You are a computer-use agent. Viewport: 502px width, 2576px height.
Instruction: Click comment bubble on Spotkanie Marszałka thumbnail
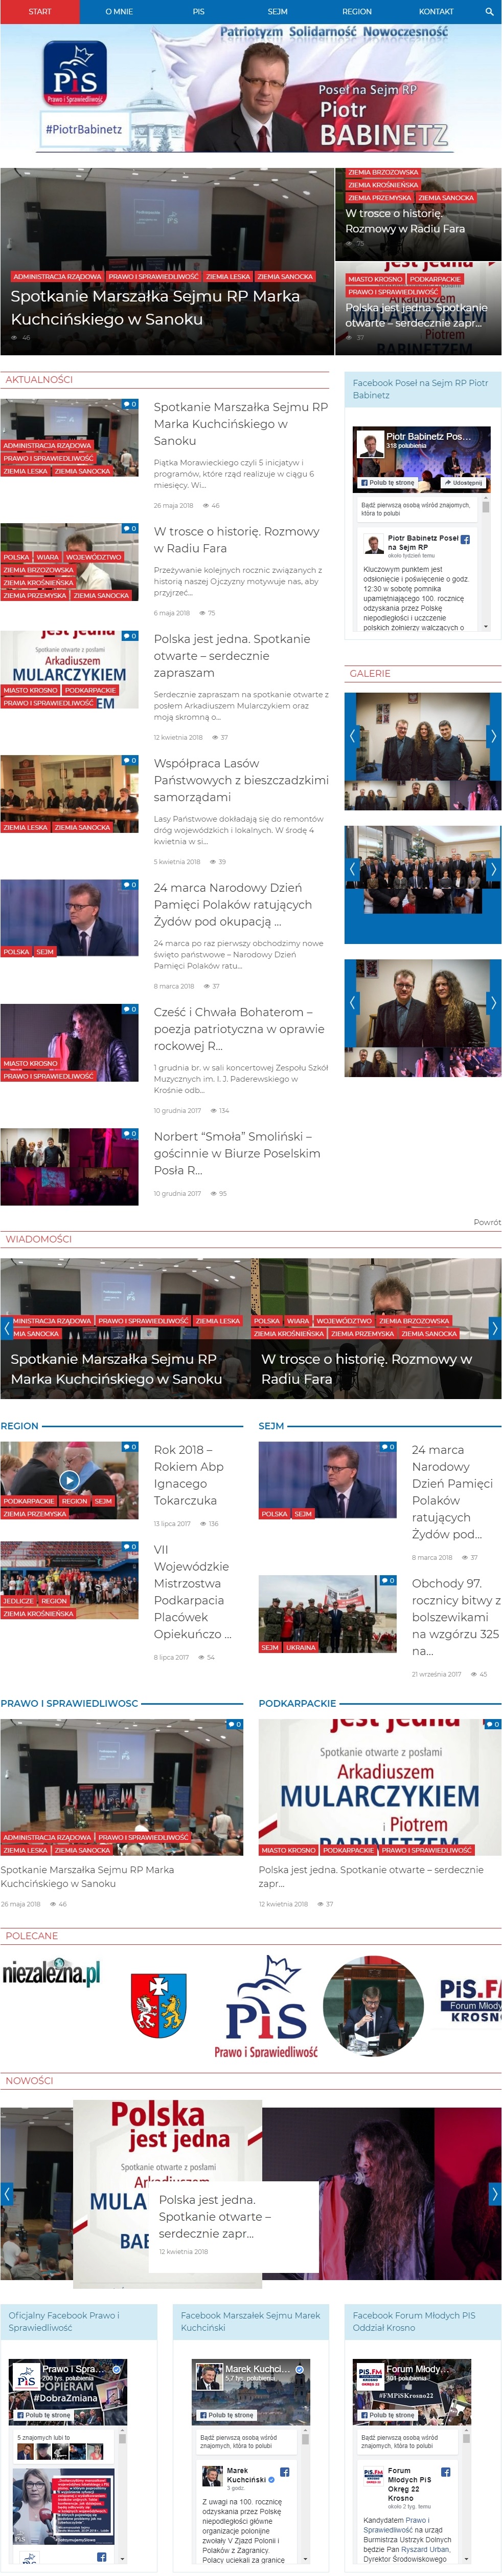click(x=130, y=404)
